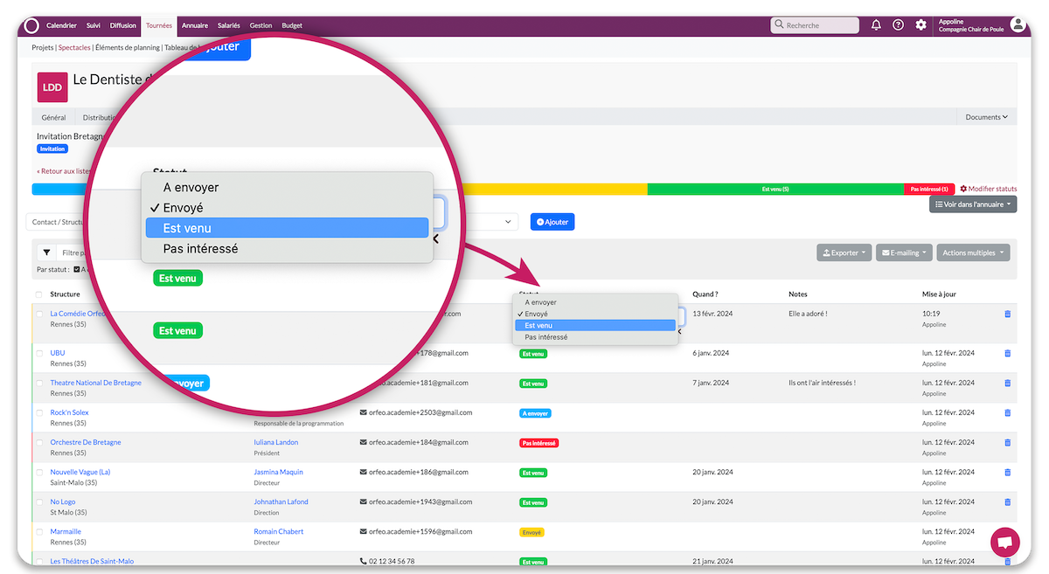Screen dimensions: 1049x574
Task: Open the Orchestre De Bretagne structure link
Action: pos(86,442)
